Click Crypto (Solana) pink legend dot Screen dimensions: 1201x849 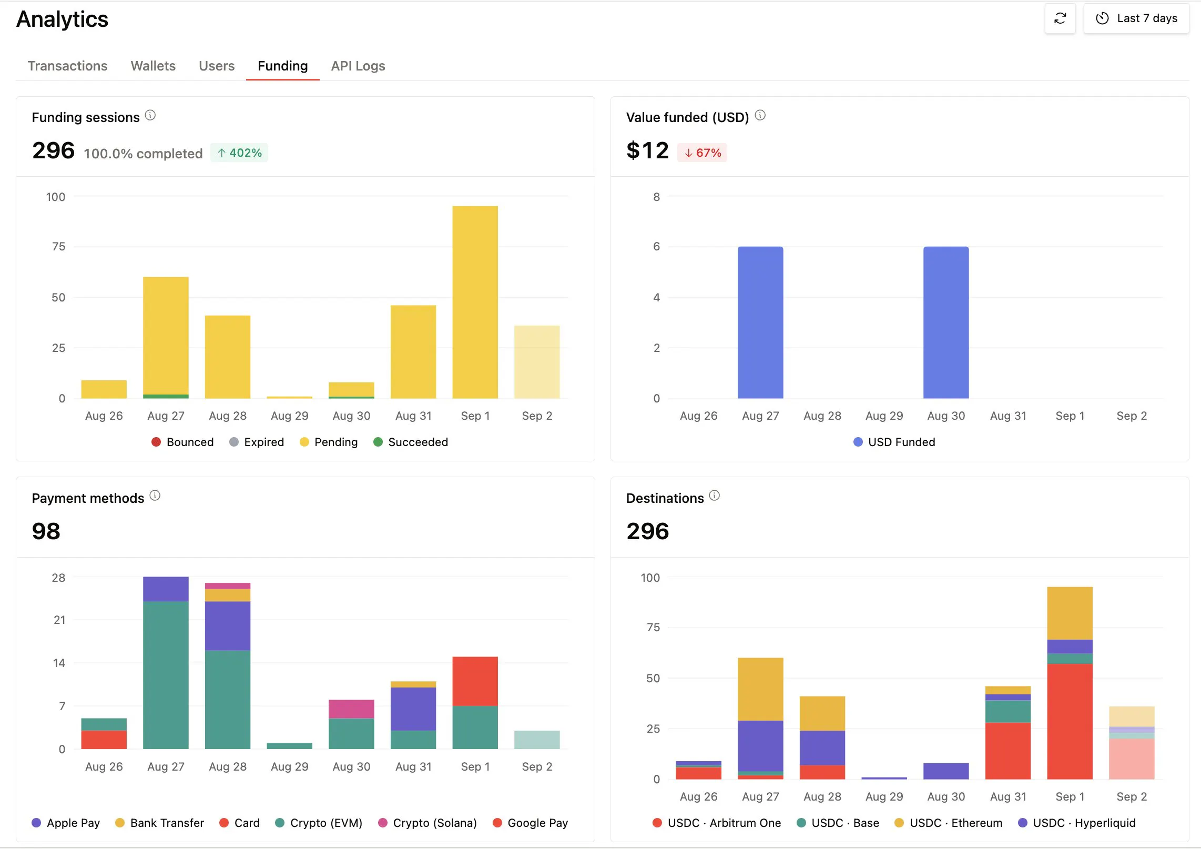click(x=383, y=823)
